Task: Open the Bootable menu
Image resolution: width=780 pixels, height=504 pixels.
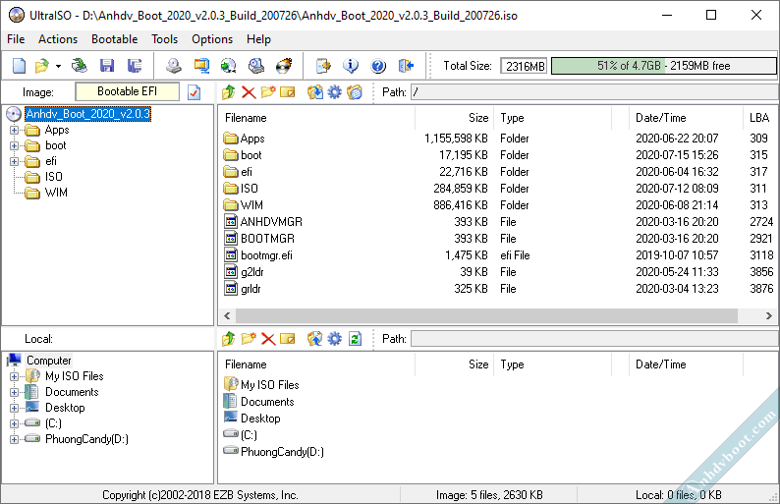Action: (x=114, y=39)
